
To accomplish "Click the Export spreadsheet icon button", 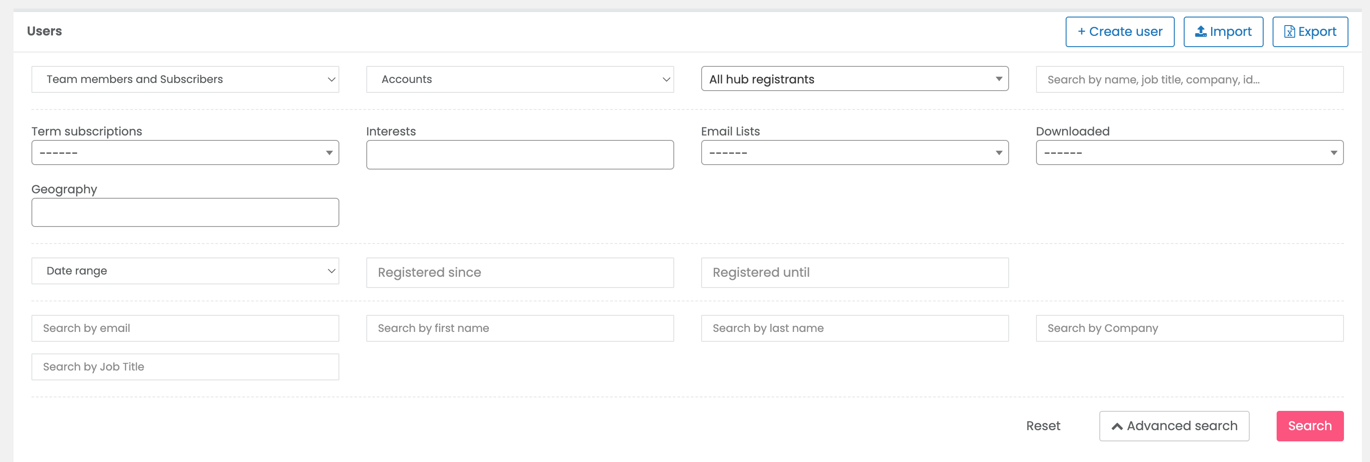I will click(x=1309, y=32).
